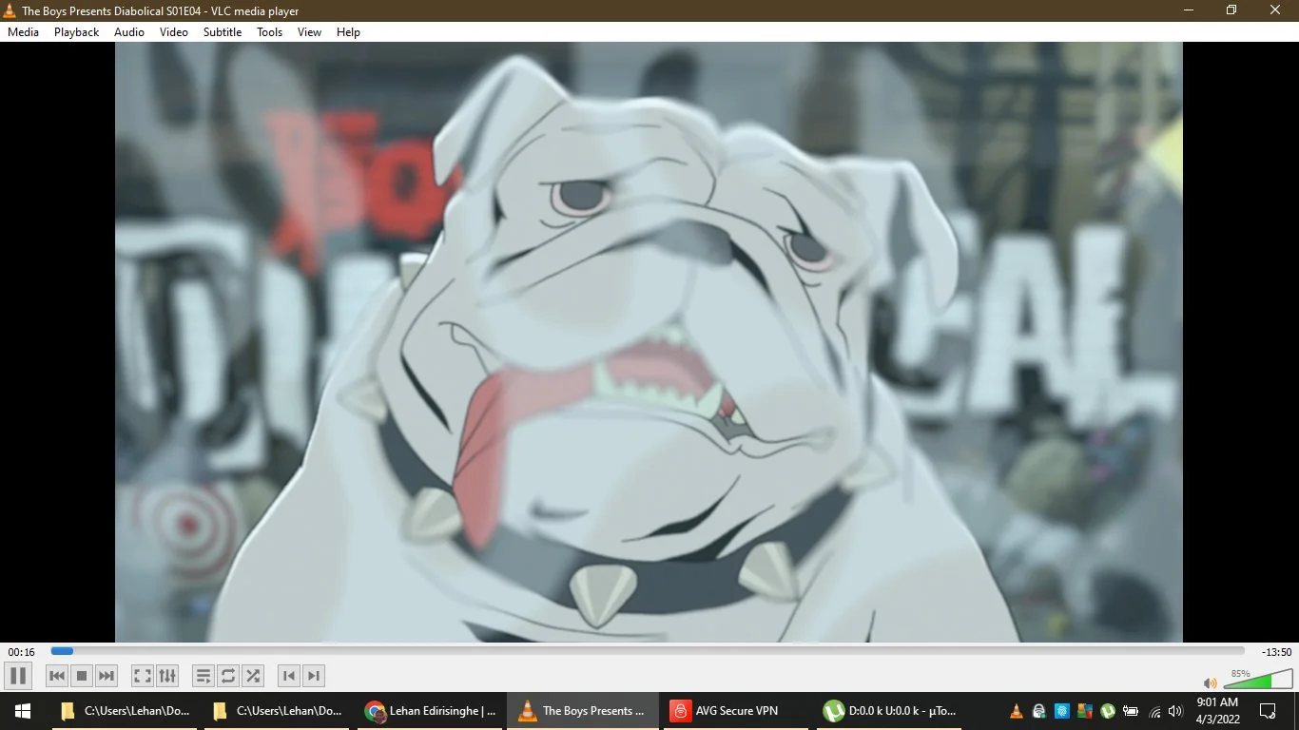Go to the next chapter
This screenshot has width=1299, height=730.
(314, 676)
